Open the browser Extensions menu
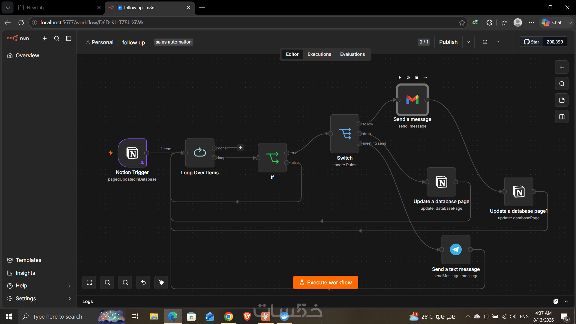Image resolution: width=576 pixels, height=324 pixels. 489,22
